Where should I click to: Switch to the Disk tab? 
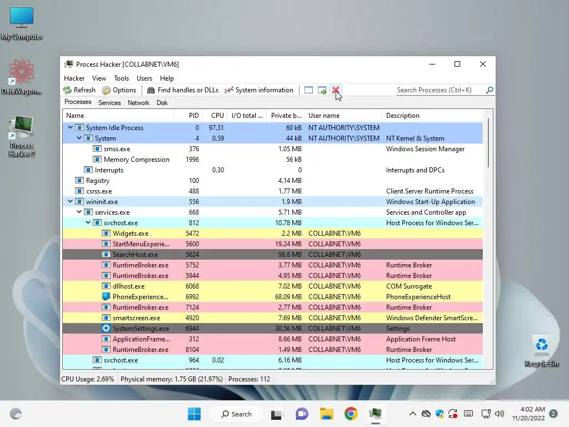[162, 103]
